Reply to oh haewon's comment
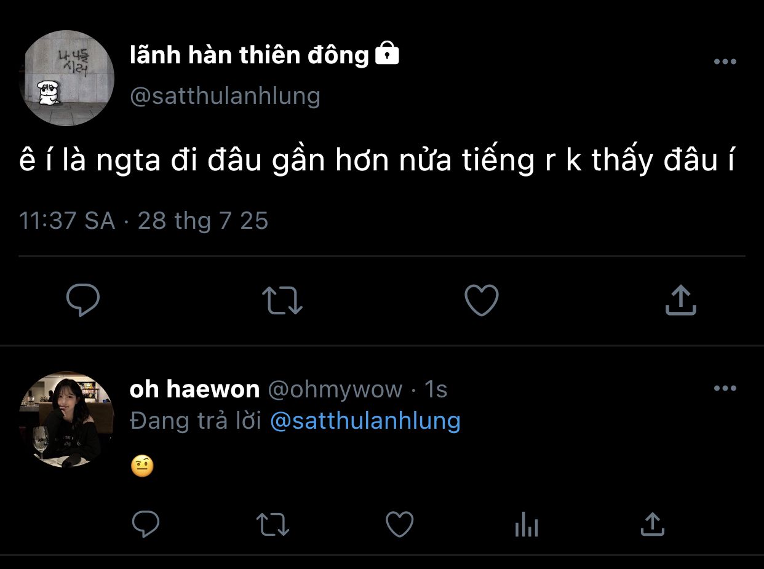The height and width of the screenshot is (569, 764). pyautogui.click(x=146, y=525)
